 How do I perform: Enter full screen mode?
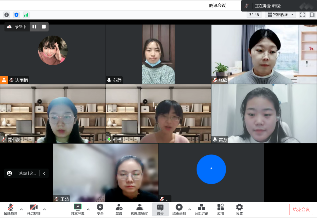(302, 15)
